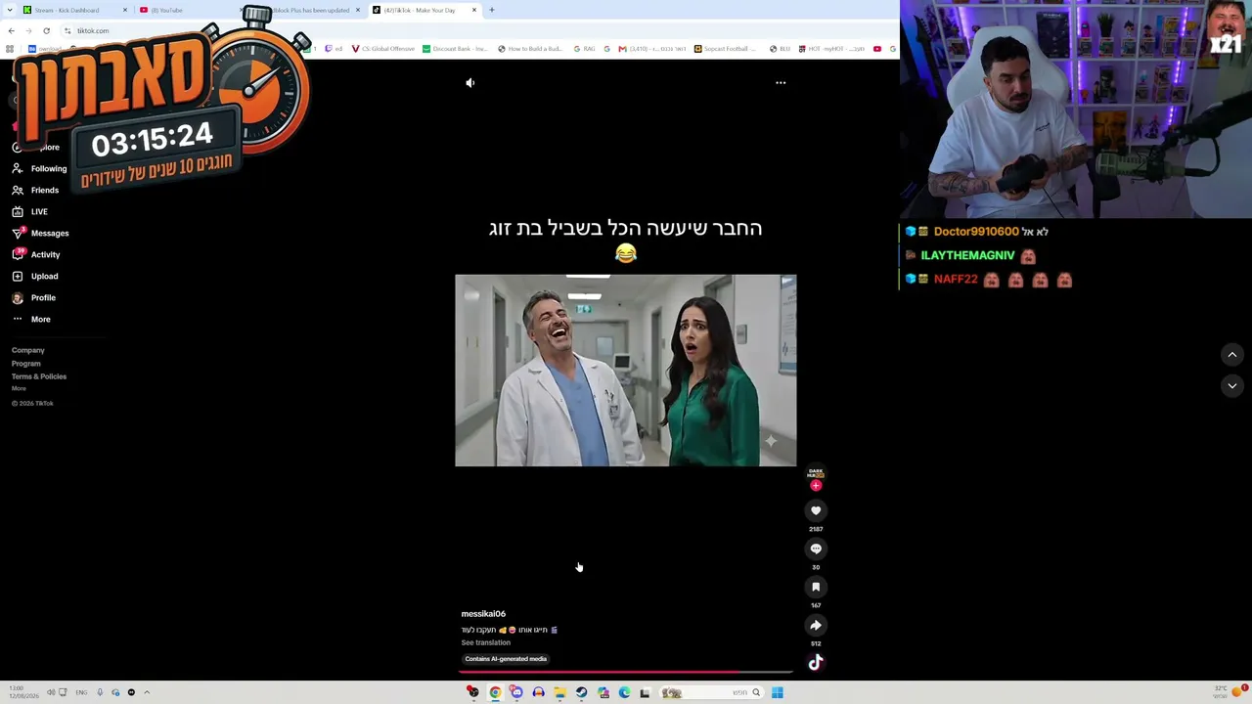Open the RAG bookmark
The width and height of the screenshot is (1252, 704).
(x=584, y=49)
